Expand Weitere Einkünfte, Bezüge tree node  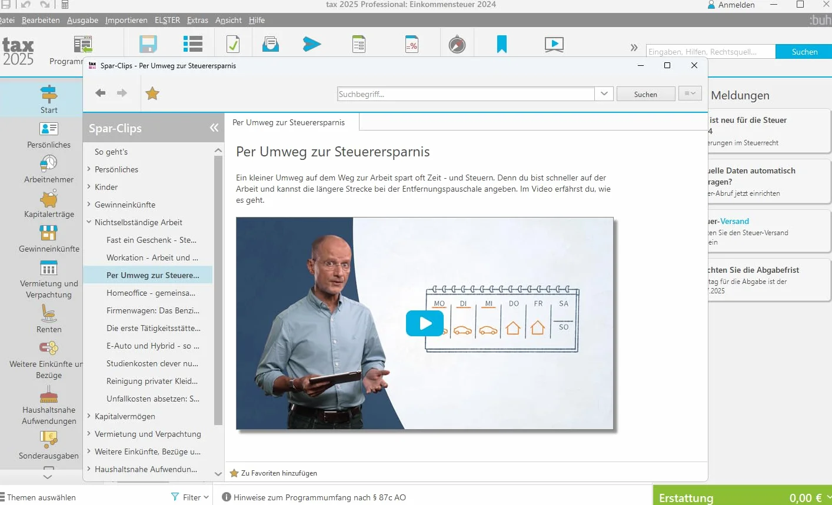coord(89,452)
